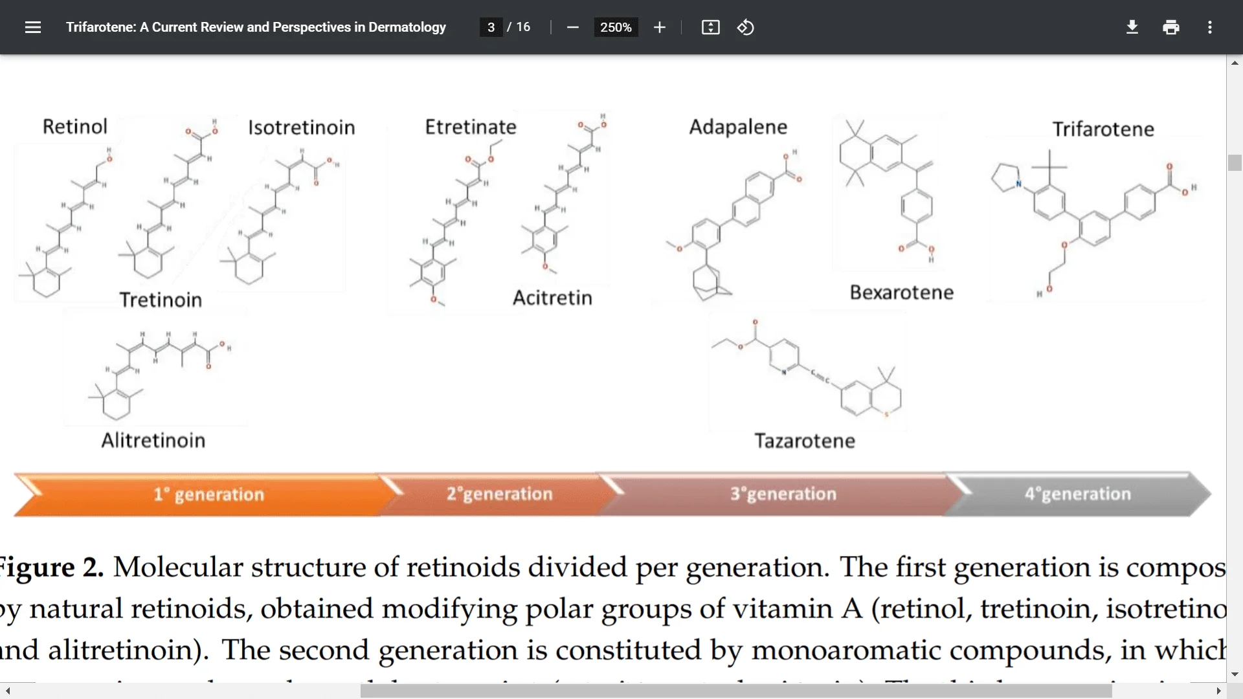Click the vertical scrollbar thumb
Screen dimensions: 1243x699
tap(1235, 163)
